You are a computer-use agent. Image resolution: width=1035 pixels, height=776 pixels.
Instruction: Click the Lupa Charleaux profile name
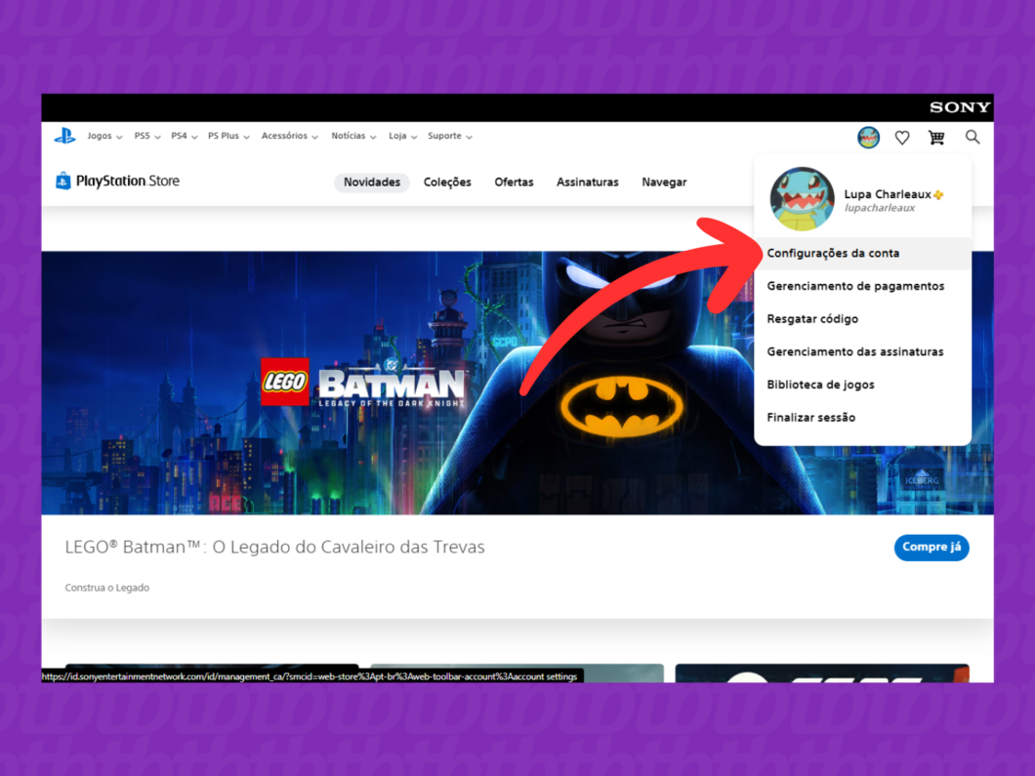(x=888, y=194)
